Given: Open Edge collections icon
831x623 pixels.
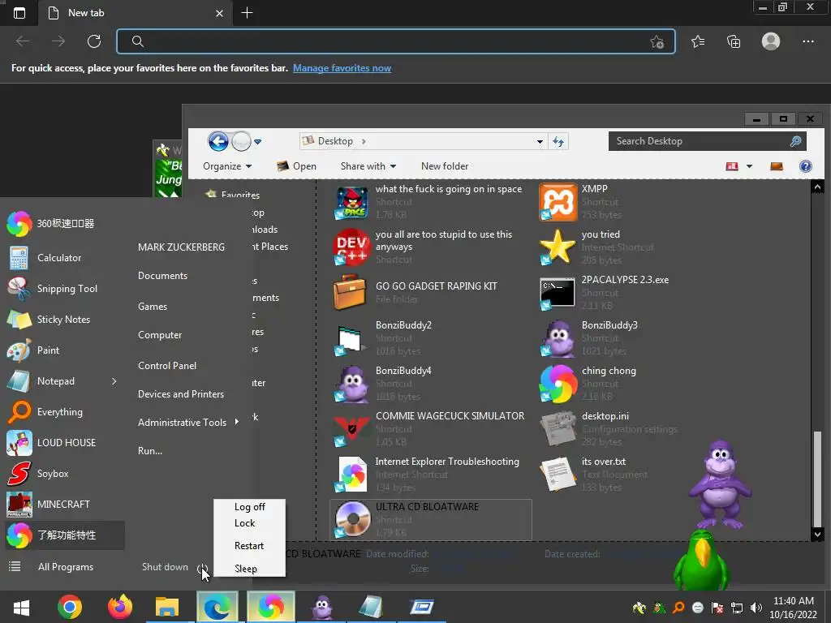Looking at the screenshot, I should (734, 41).
